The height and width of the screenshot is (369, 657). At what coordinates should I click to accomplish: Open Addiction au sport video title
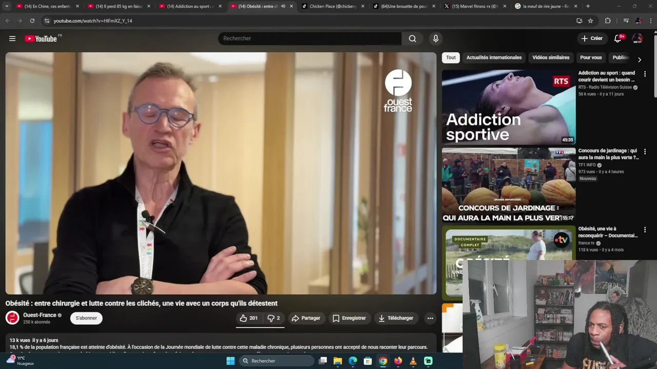pyautogui.click(x=607, y=76)
